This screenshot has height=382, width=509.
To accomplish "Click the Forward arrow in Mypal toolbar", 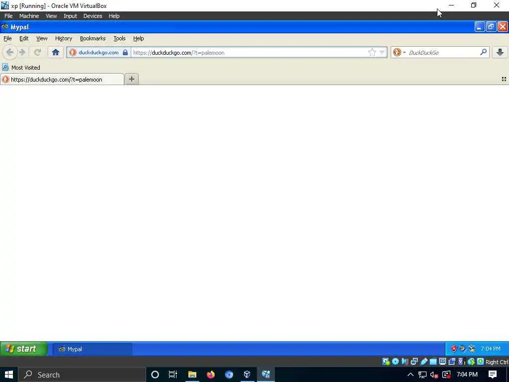I will [x=22, y=52].
